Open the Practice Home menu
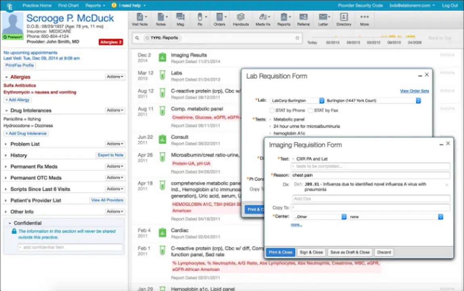Viewport: 464px width, 291px height. click(37, 5)
